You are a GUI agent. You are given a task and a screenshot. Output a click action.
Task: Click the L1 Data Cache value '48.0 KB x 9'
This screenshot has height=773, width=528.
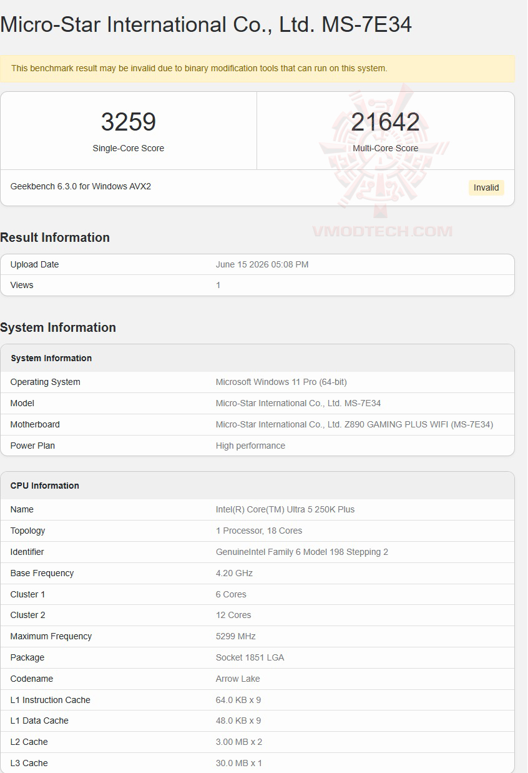[x=238, y=721]
